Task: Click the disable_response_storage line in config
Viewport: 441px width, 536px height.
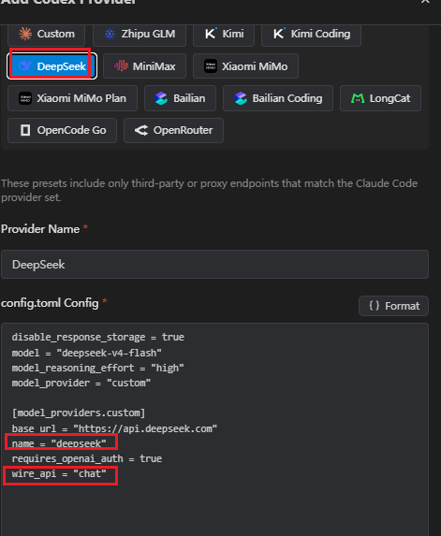Action: [98, 338]
